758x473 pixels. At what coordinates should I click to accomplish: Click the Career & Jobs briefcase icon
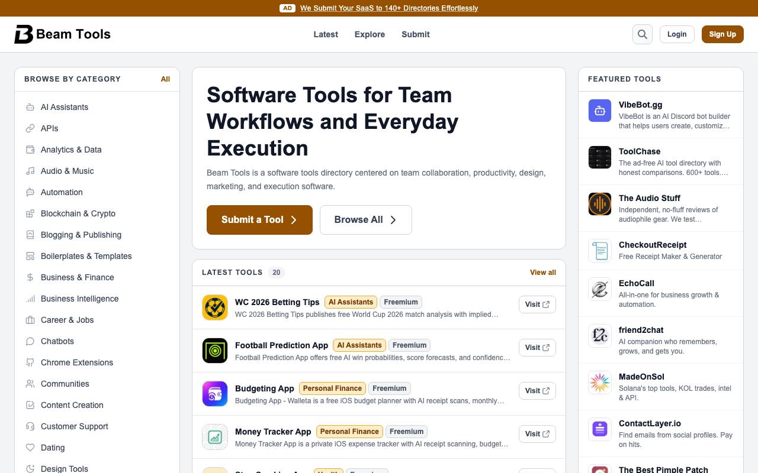pyautogui.click(x=30, y=320)
